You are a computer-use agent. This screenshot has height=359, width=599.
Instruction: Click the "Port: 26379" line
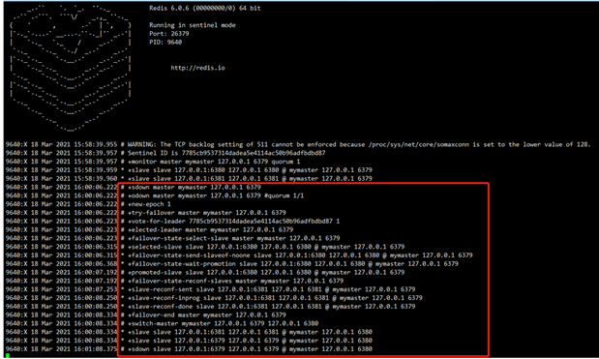click(168, 34)
